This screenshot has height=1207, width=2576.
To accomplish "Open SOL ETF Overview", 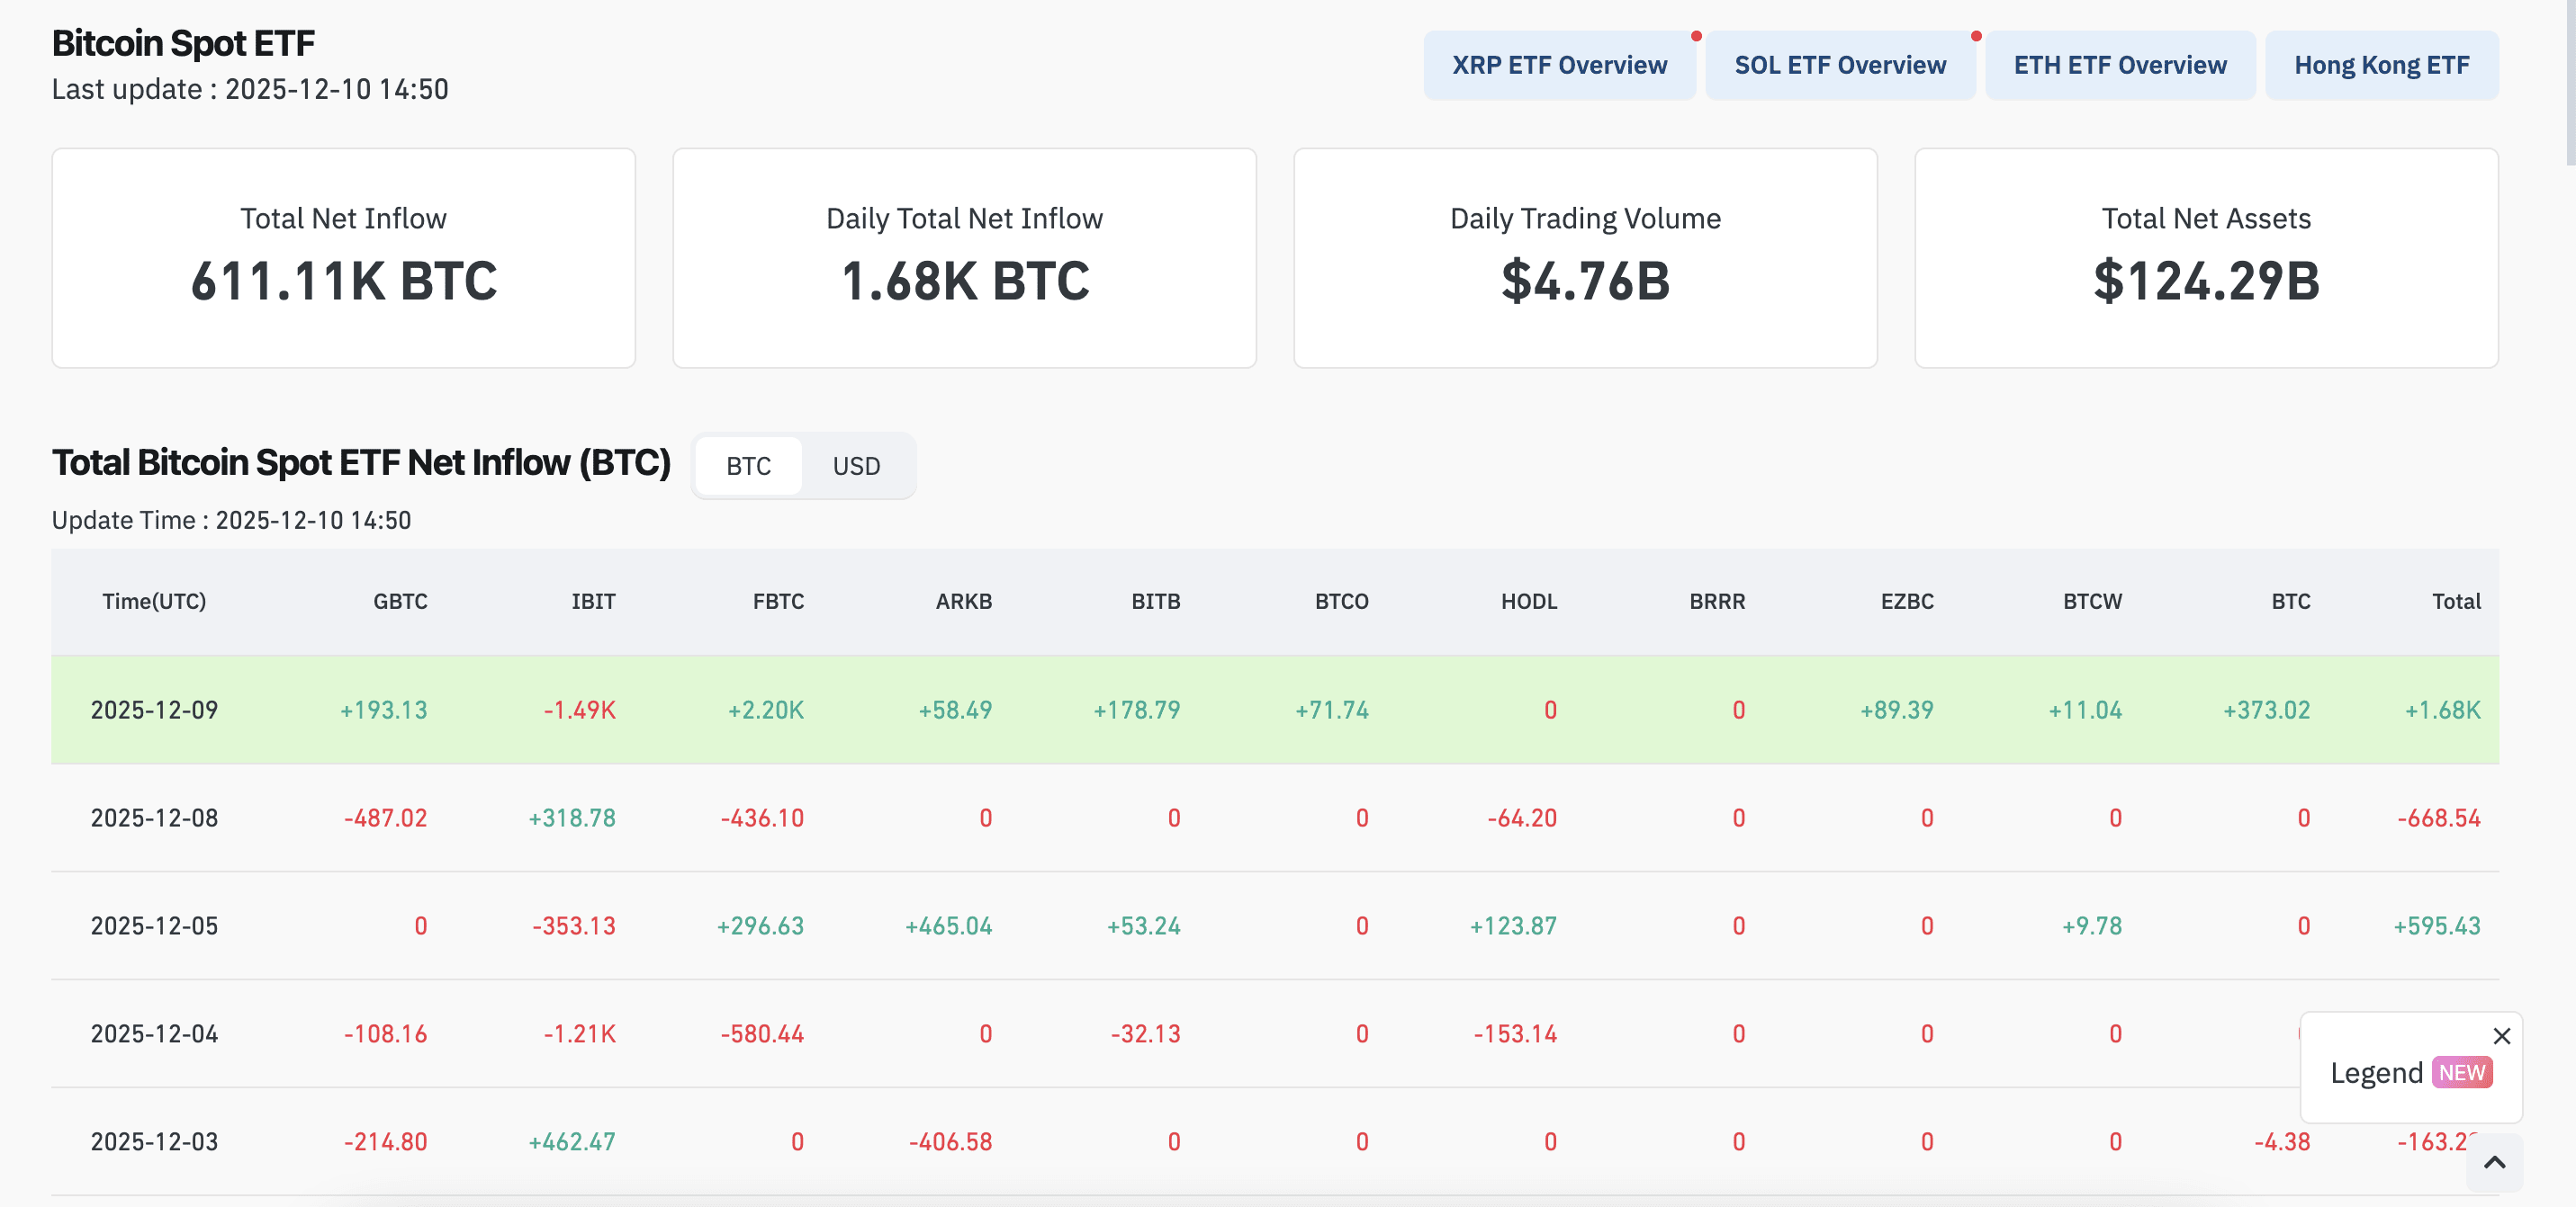I will pos(1839,65).
